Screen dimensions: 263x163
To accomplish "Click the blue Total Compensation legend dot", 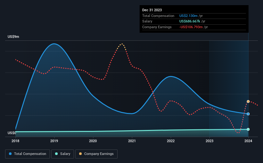I will 10,154.
